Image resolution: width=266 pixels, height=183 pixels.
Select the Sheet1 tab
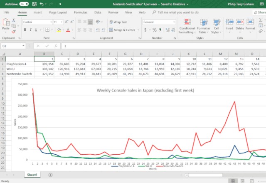(x=32, y=175)
